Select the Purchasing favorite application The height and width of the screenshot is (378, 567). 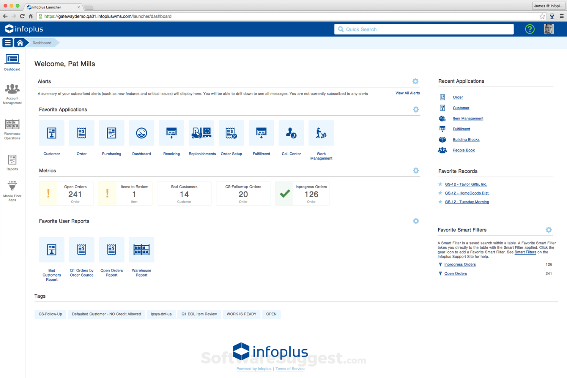point(111,133)
